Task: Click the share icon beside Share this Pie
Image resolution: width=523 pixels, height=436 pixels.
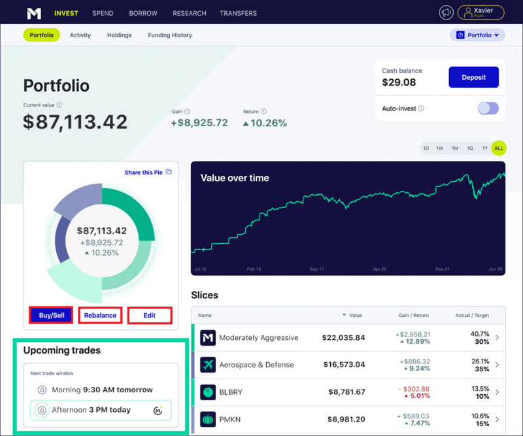Action: pos(169,172)
